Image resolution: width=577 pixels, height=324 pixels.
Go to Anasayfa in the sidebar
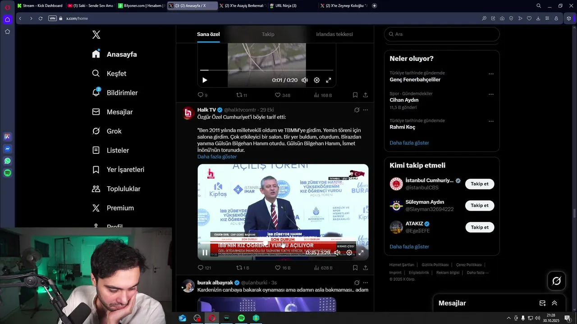(x=114, y=54)
